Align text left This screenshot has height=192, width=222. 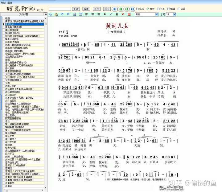(x=87, y=14)
